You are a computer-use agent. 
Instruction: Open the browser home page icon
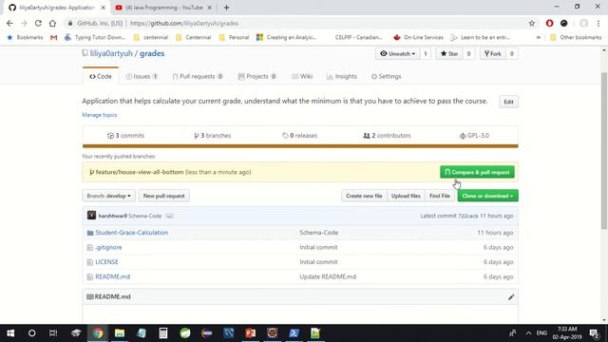[x=52, y=23]
